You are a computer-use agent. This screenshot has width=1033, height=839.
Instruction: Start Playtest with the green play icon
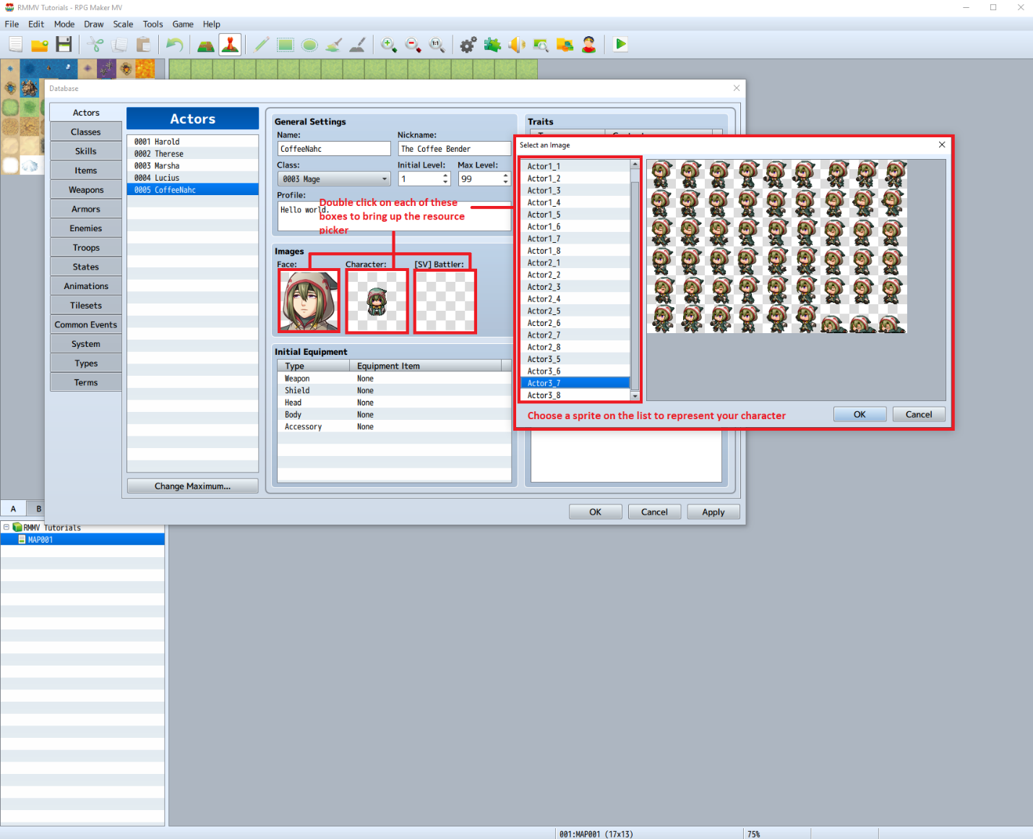(x=620, y=45)
